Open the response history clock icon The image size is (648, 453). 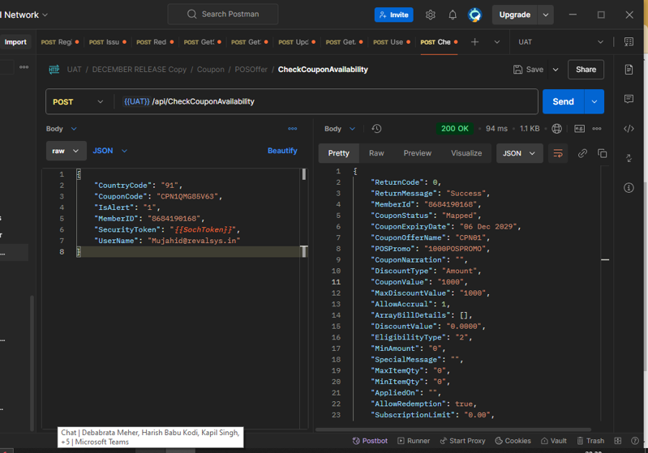[376, 129]
